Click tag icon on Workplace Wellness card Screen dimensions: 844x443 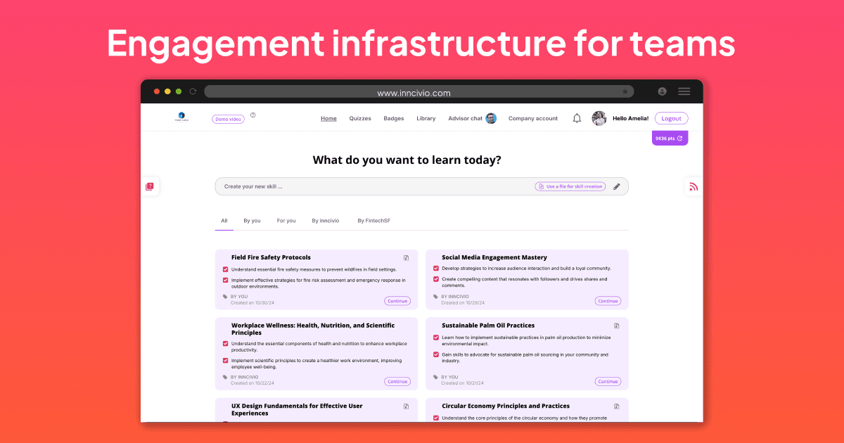pyautogui.click(x=225, y=377)
